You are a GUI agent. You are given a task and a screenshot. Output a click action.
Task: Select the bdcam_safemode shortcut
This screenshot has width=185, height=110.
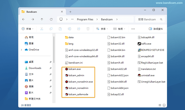point(77,95)
